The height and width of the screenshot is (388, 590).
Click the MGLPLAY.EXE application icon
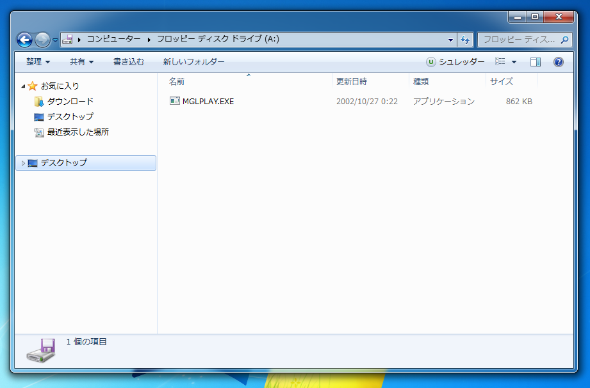click(x=175, y=100)
